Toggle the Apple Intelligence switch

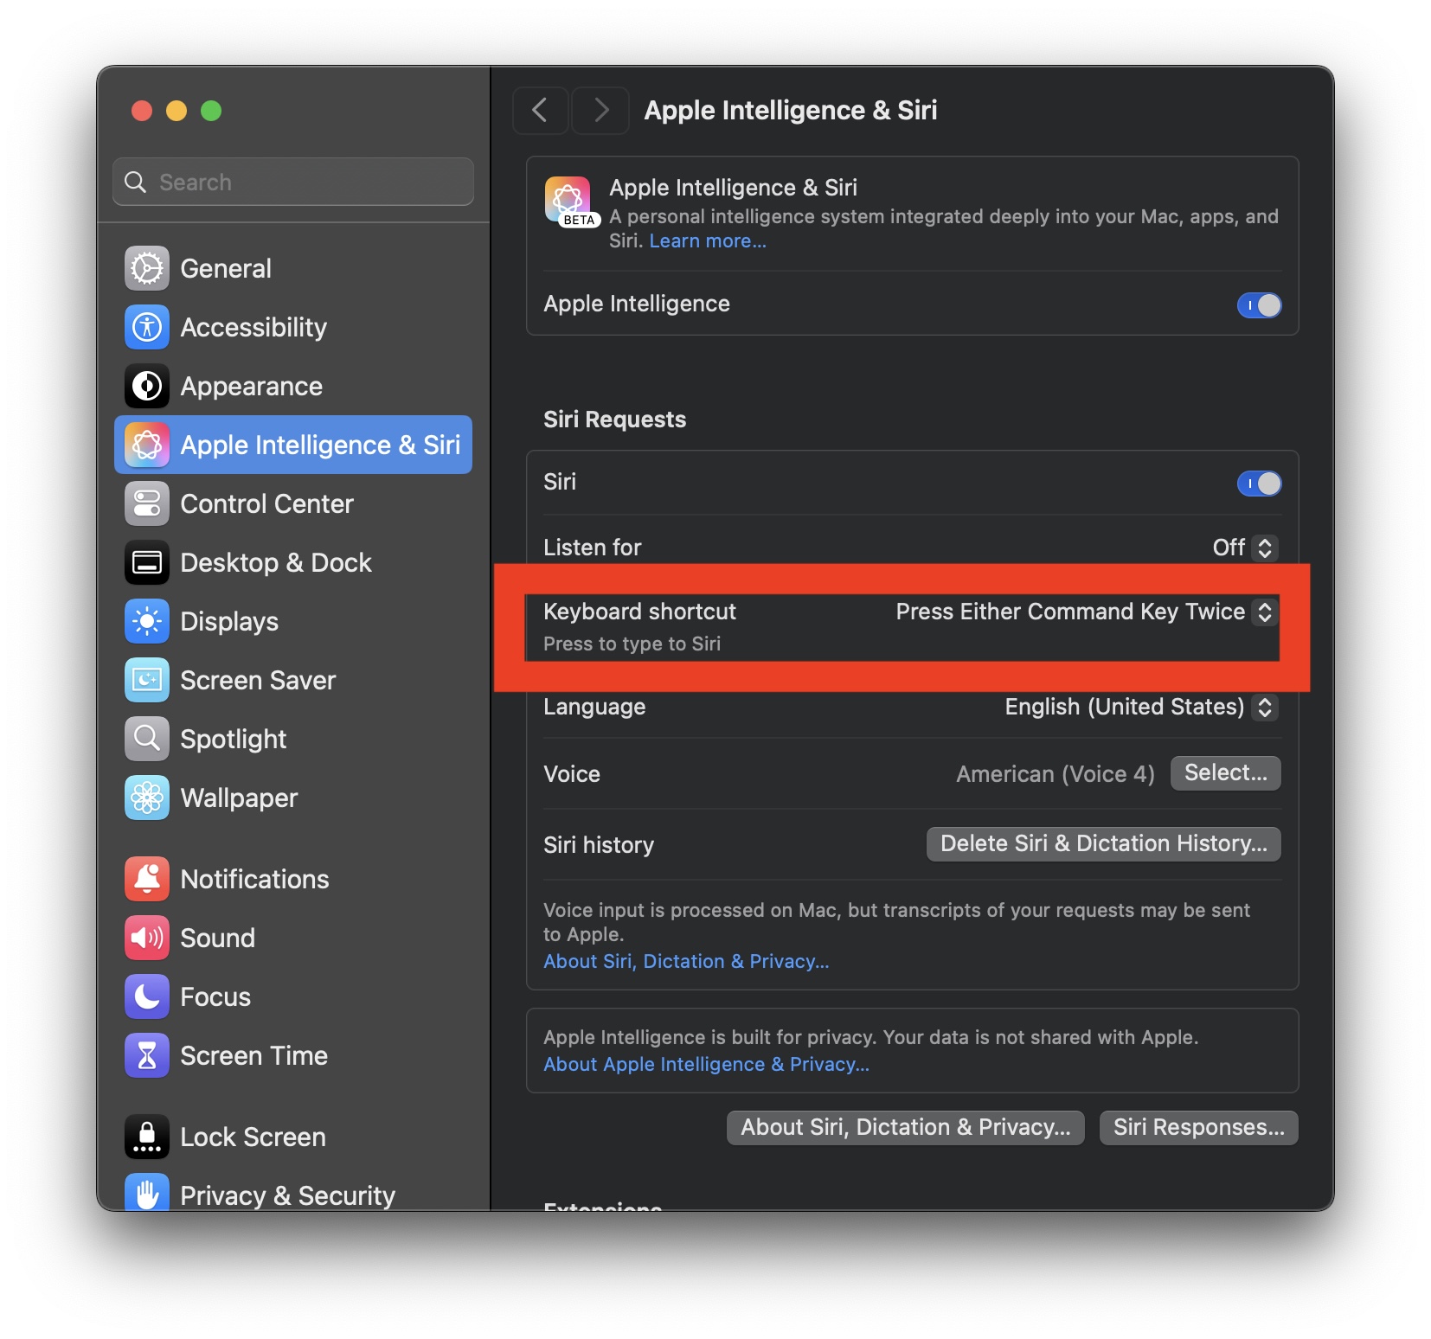click(1259, 304)
